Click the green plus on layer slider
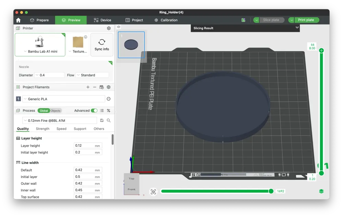343x217 pixels. [x=321, y=50]
